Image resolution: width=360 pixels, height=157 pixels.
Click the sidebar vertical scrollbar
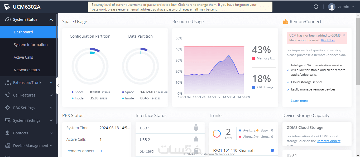click(57, 68)
